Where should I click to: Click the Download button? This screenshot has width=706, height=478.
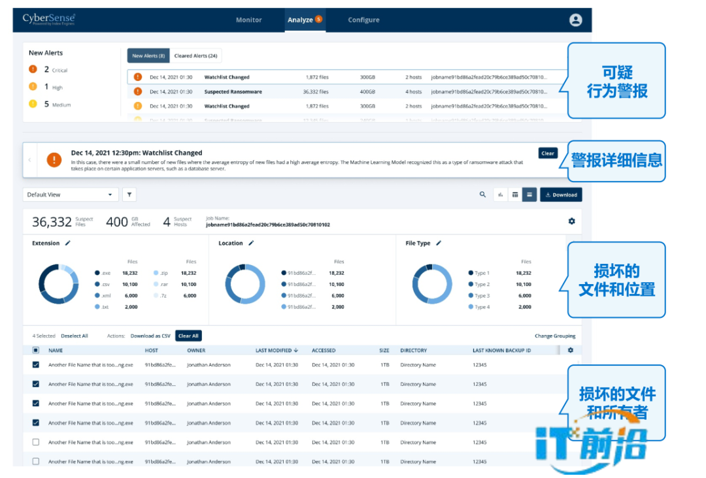561,195
